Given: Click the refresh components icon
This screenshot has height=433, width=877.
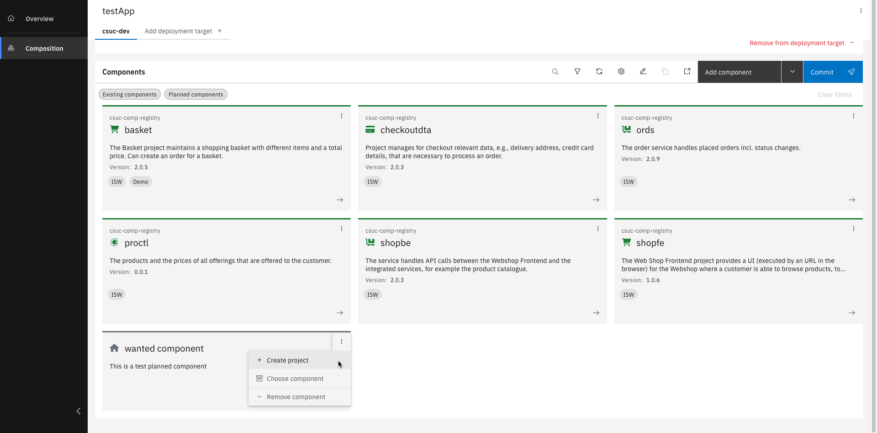Looking at the screenshot, I should pos(599,72).
